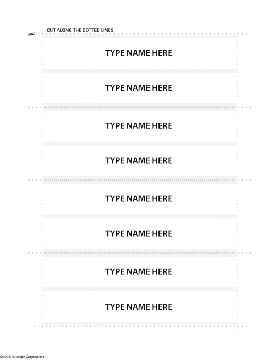Screen dimensions: 279x360
Task: Click dotted cut line between second and third names
Action: [x=139, y=107]
